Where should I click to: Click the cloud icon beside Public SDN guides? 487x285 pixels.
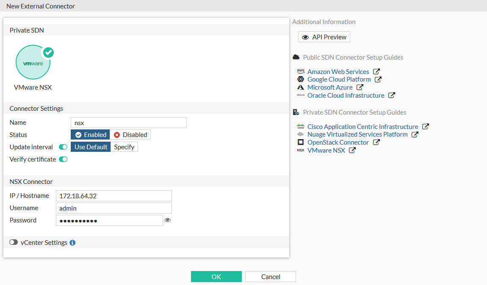[296, 57]
